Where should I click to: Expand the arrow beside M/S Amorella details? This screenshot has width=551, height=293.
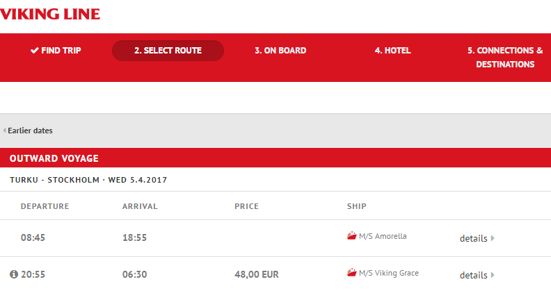(x=493, y=238)
